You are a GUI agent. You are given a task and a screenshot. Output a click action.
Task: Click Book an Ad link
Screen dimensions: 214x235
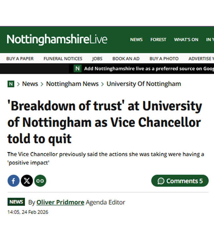126,59
